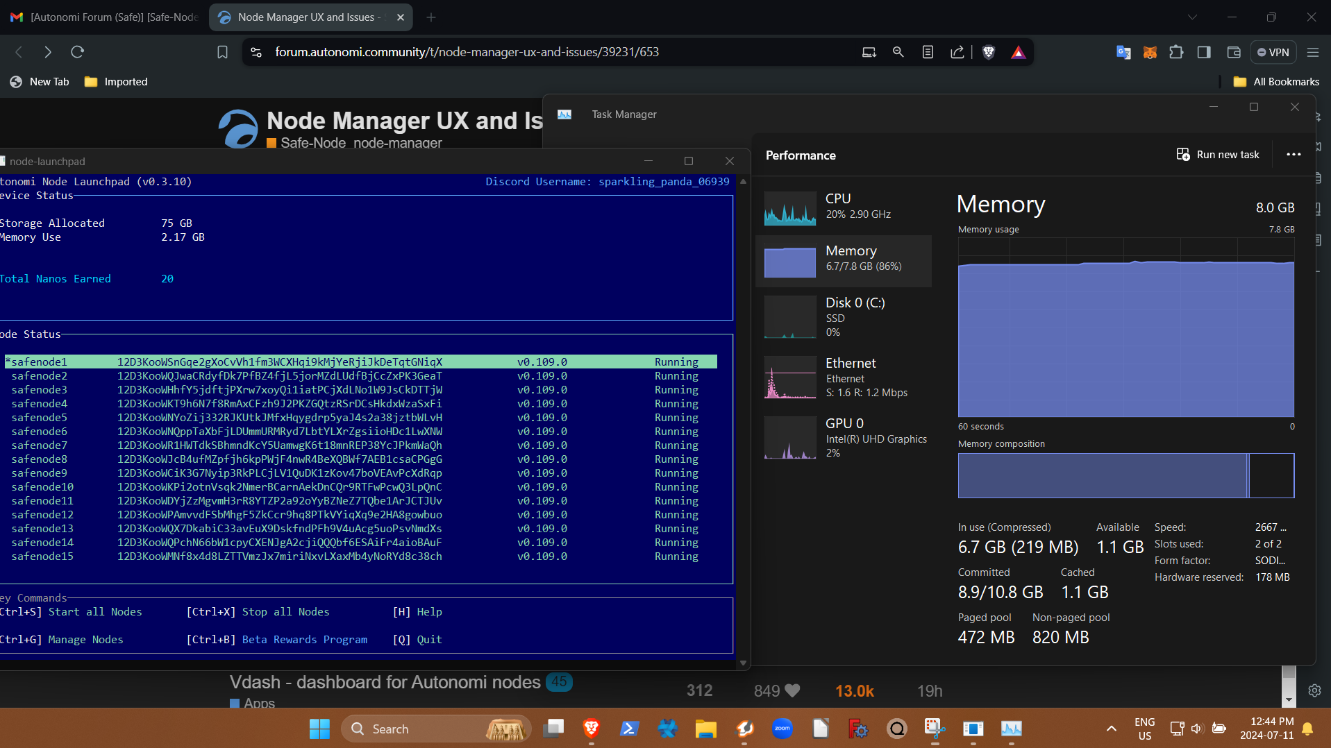The width and height of the screenshot is (1331, 748).
Task: Click the browser Forward arrow
Action: (48, 52)
